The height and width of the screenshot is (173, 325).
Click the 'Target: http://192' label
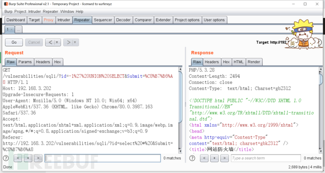[271, 42]
